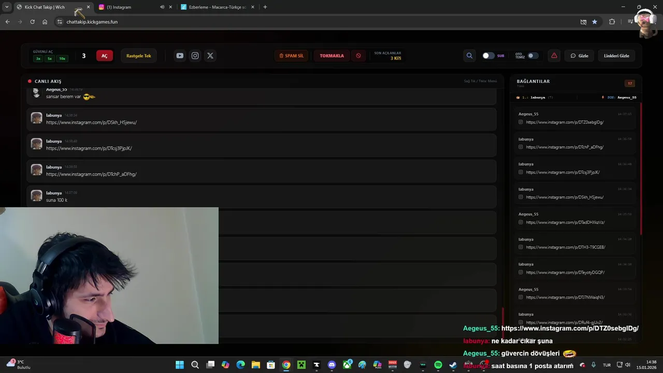This screenshot has height=373, width=663.
Task: Select the Instagram filter icon in toolbar
Action: coord(195,55)
